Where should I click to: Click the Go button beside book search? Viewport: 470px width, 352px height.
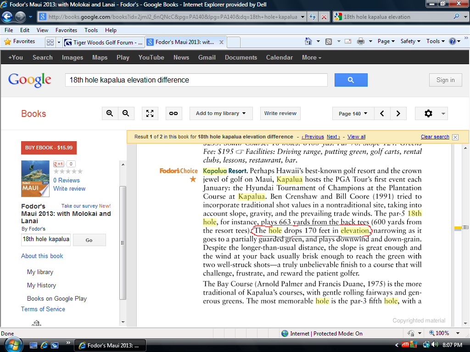[x=89, y=240]
